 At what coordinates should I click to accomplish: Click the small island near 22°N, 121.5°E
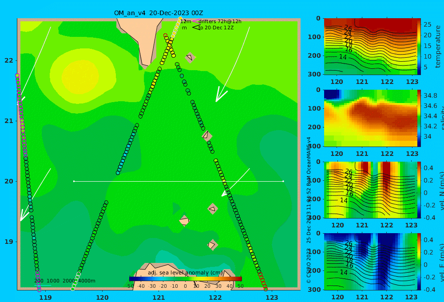pos(190,58)
